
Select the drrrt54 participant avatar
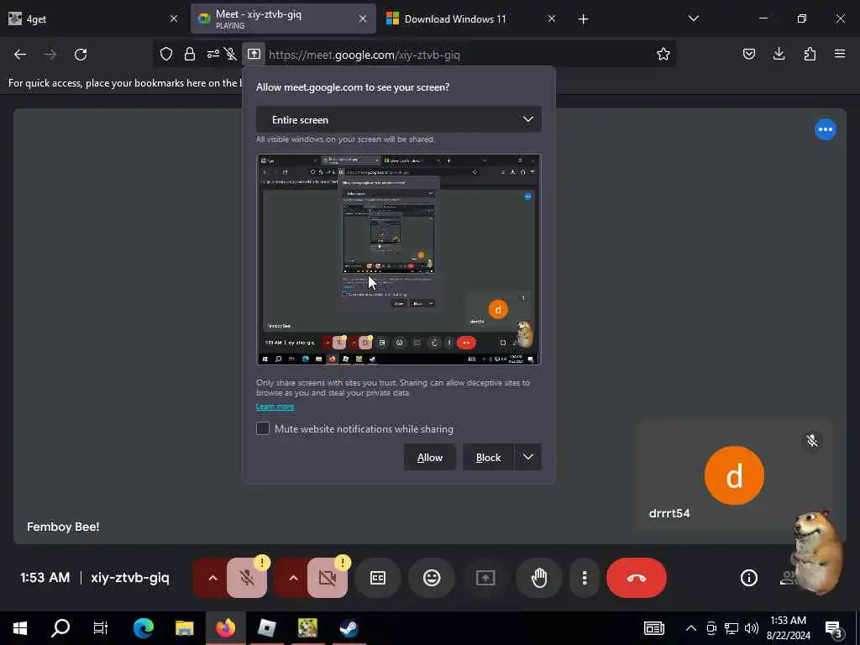(x=734, y=475)
